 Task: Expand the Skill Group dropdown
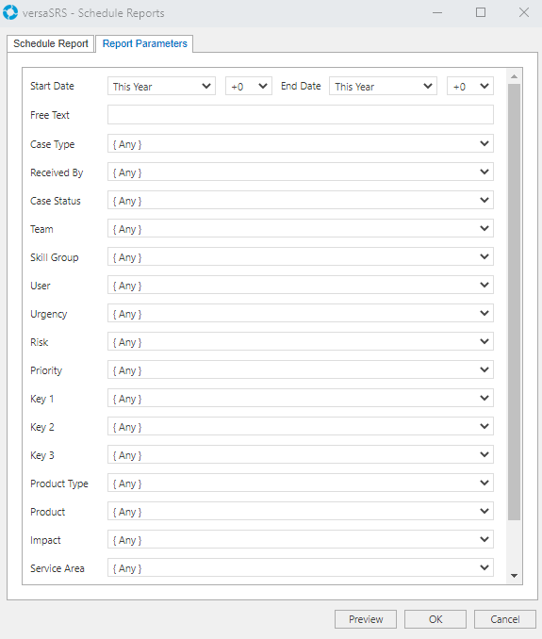(x=301, y=256)
